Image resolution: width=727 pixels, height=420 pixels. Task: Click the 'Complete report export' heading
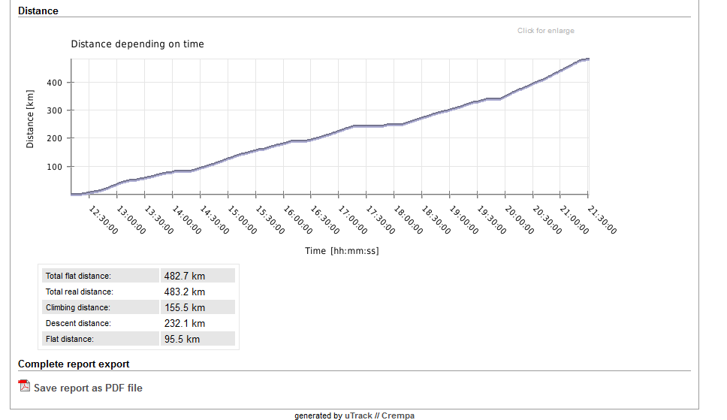pos(74,364)
